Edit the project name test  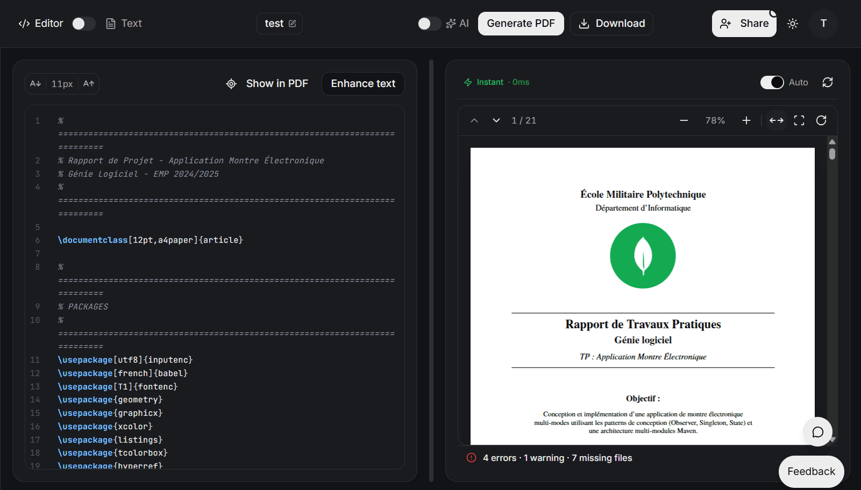point(280,24)
